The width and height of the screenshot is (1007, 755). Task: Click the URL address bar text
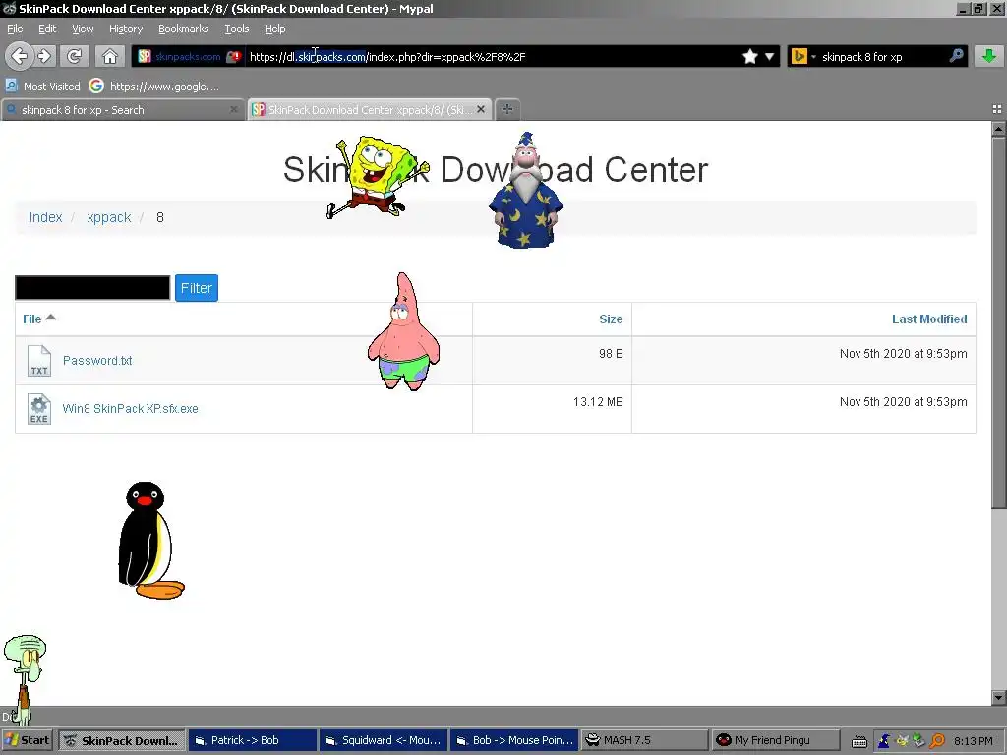pyautogui.click(x=387, y=56)
